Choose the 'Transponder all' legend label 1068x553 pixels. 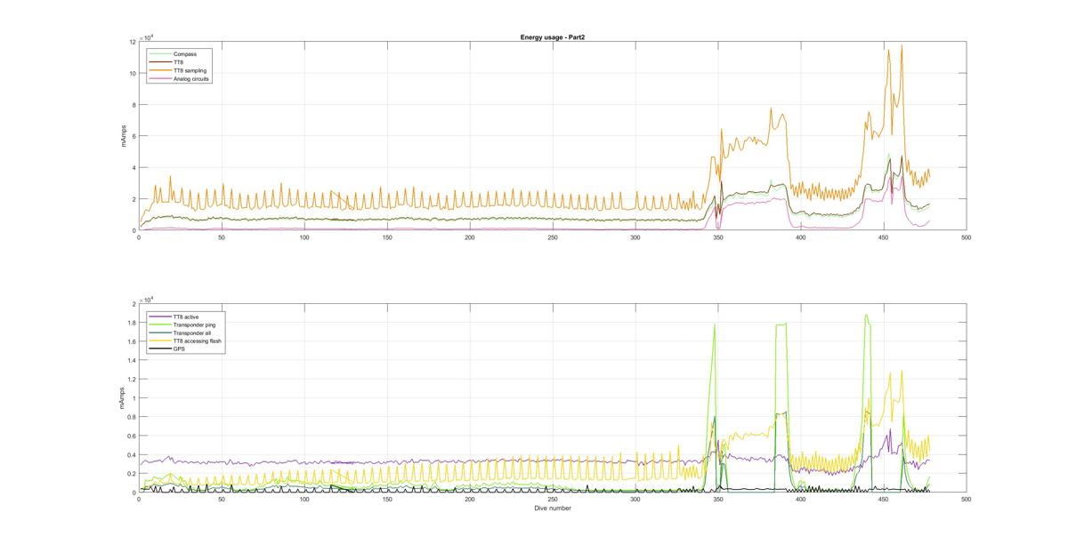(191, 333)
